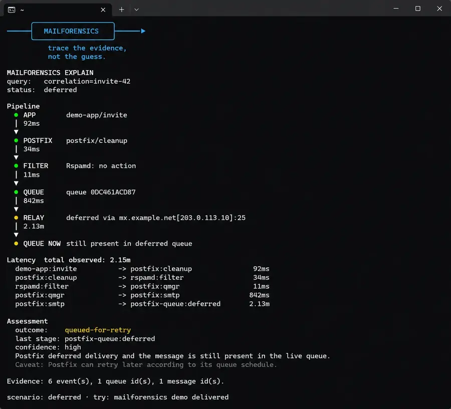Click the 2.13m value in latency table
The image size is (451, 409).
point(259,304)
